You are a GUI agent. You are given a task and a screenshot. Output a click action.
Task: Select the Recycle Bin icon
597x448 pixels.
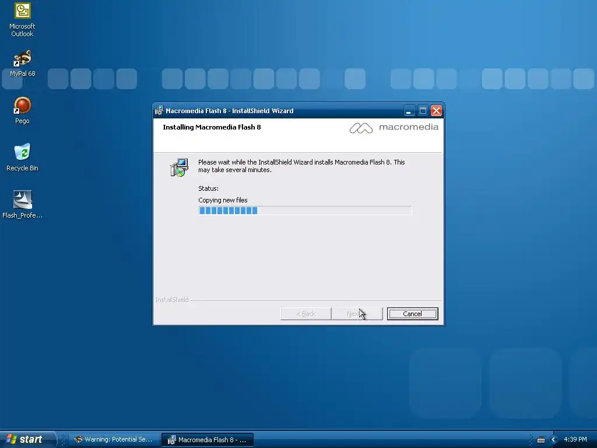coord(22,157)
